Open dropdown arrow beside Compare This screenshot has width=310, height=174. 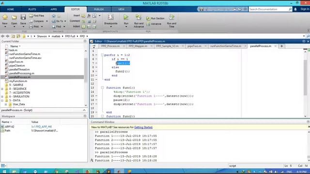(x=47, y=21)
